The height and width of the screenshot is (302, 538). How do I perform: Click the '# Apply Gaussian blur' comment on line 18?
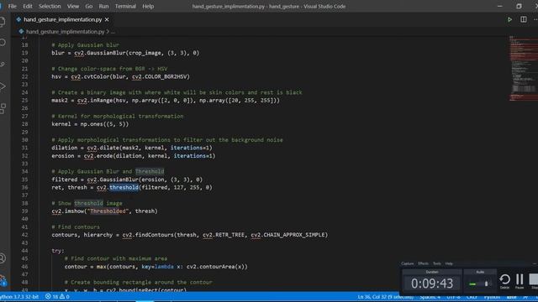[86, 44]
